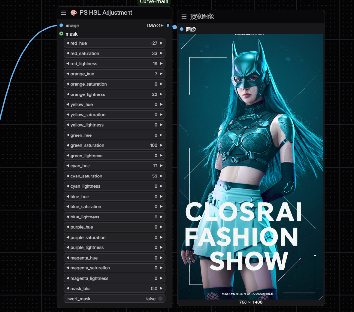
Task: Decrease red_saturation using left arrow
Action: click(68, 53)
